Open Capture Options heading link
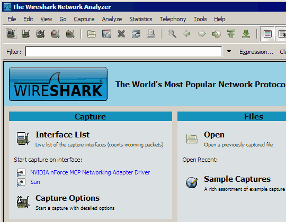Viewport: 286px width, 222px height. (x=67, y=198)
